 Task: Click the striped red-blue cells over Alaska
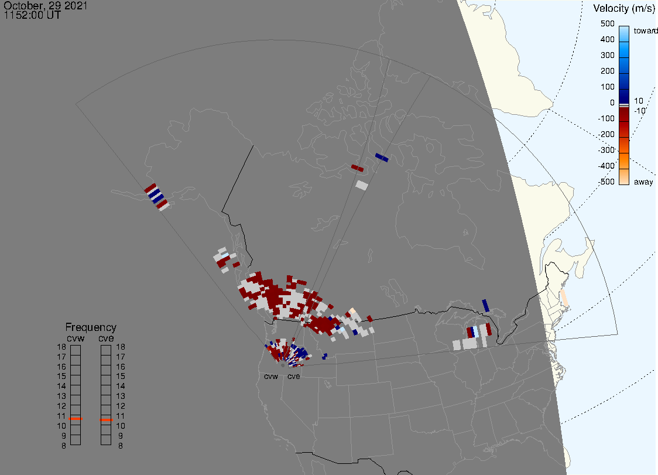156,197
